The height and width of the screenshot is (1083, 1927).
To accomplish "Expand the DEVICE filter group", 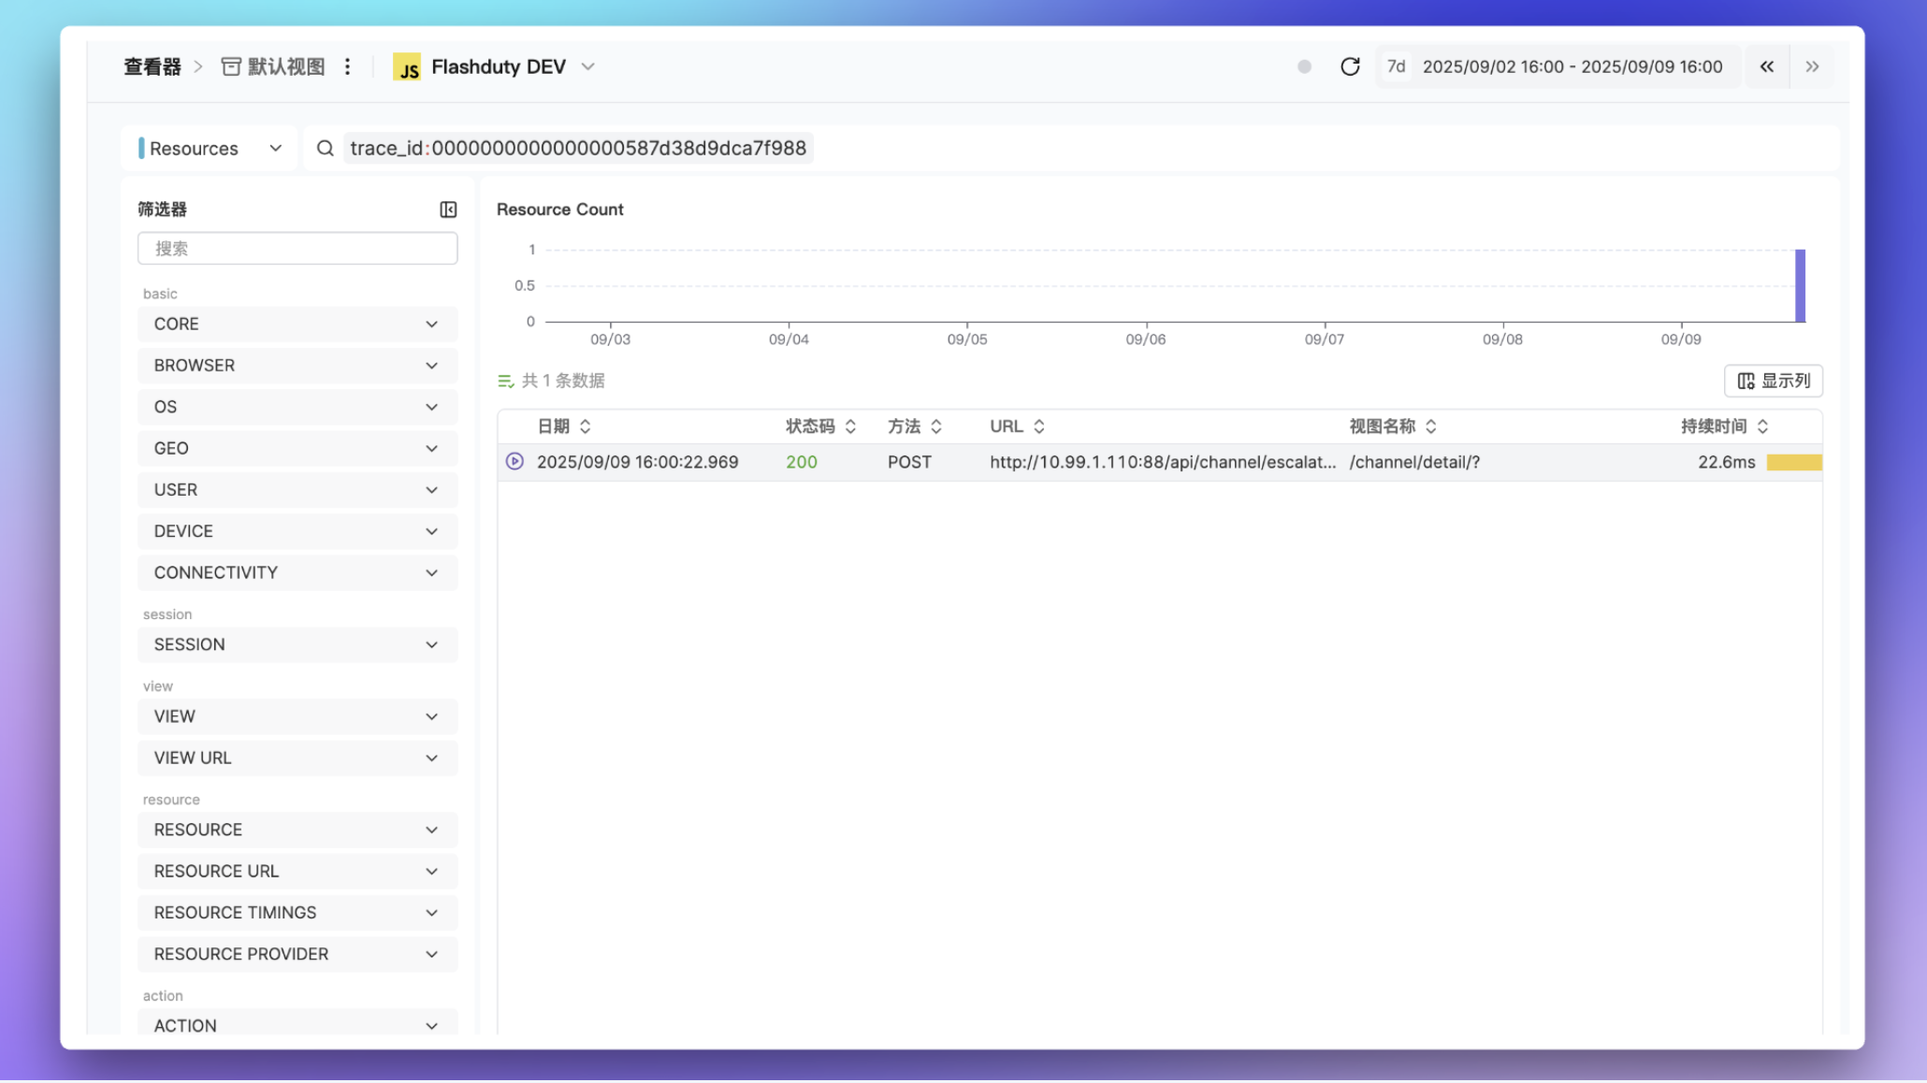I will [297, 531].
